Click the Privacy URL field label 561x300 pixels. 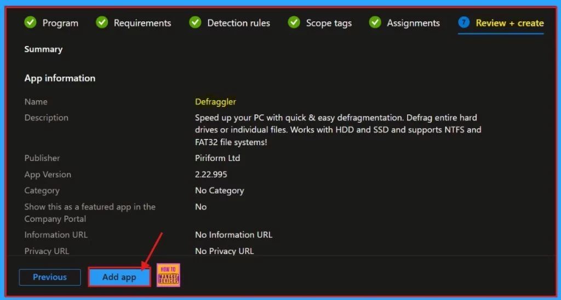pos(47,251)
